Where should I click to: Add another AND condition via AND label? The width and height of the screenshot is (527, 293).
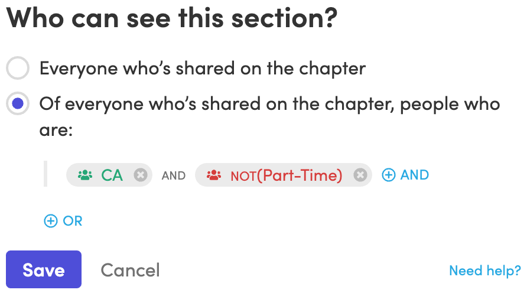(414, 175)
